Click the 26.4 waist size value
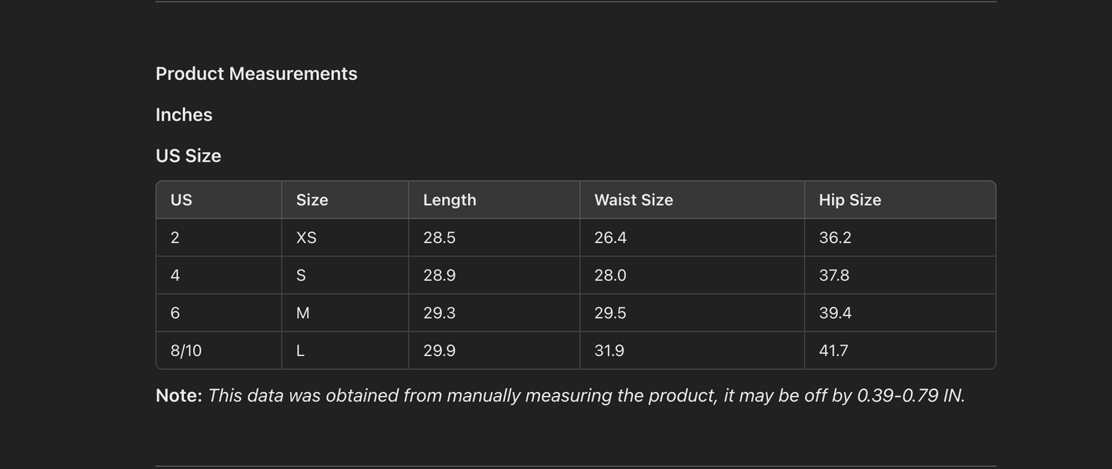Viewport: 1112px width, 469px height. click(x=610, y=238)
